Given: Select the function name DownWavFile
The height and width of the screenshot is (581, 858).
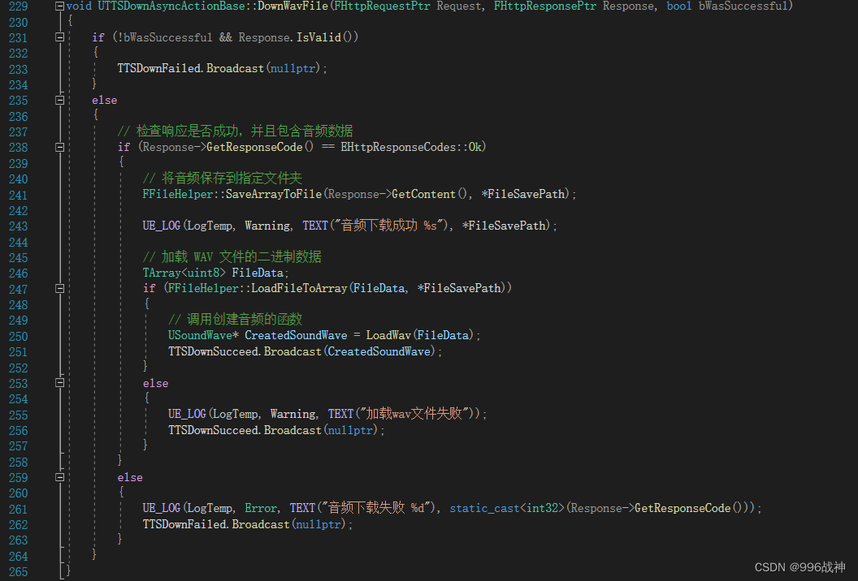Looking at the screenshot, I should click(283, 5).
